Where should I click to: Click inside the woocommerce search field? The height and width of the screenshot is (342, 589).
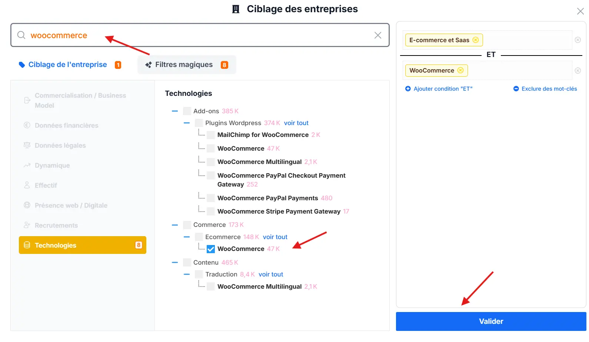click(x=185, y=35)
